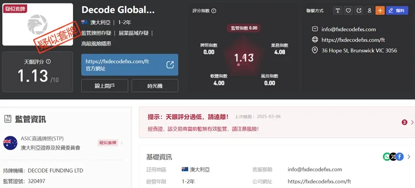Click the 註冊地區 Australian flag icon
The height and width of the screenshot is (188, 415).
point(185,169)
